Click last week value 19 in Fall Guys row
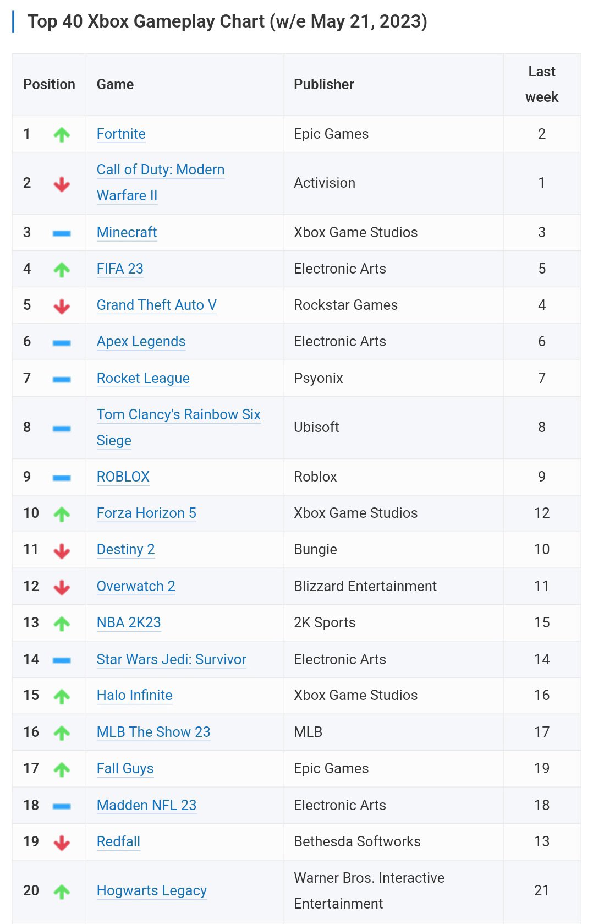 pyautogui.click(x=542, y=768)
